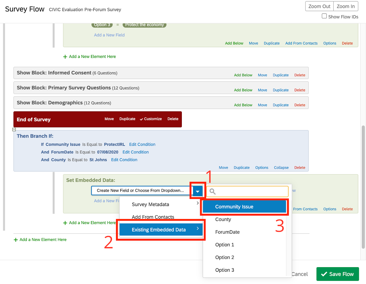Click the plus icon above Informed Consent block
The image size is (366, 284).
coord(65,57)
